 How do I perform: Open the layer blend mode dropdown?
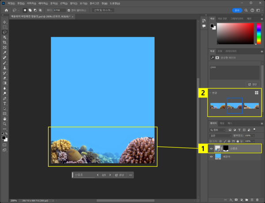(x=221, y=135)
